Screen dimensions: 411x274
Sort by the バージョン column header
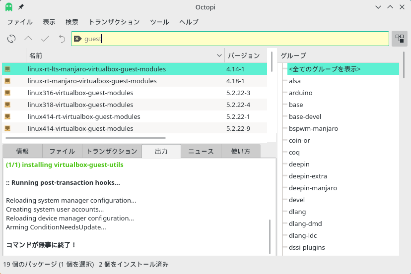246,55
